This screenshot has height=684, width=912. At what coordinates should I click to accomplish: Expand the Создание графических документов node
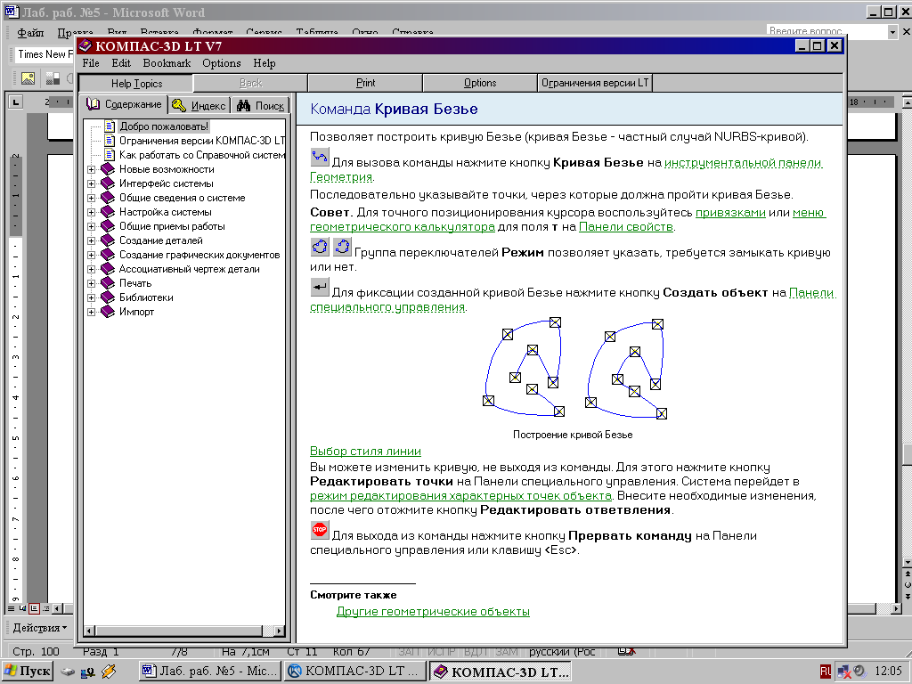tap(92, 255)
